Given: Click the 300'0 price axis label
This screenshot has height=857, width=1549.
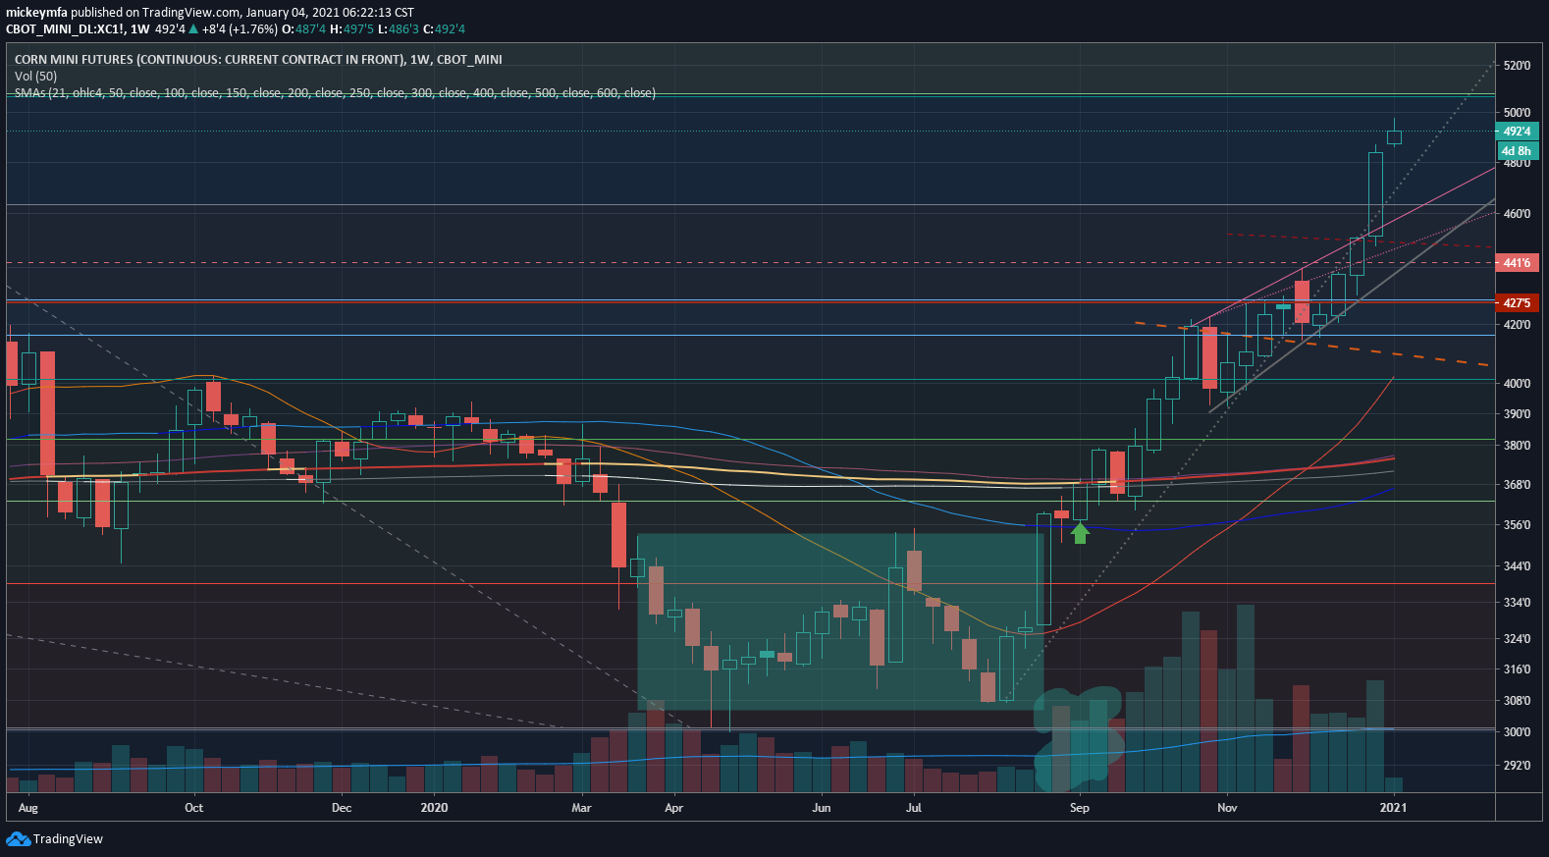Looking at the screenshot, I should coord(1517,732).
